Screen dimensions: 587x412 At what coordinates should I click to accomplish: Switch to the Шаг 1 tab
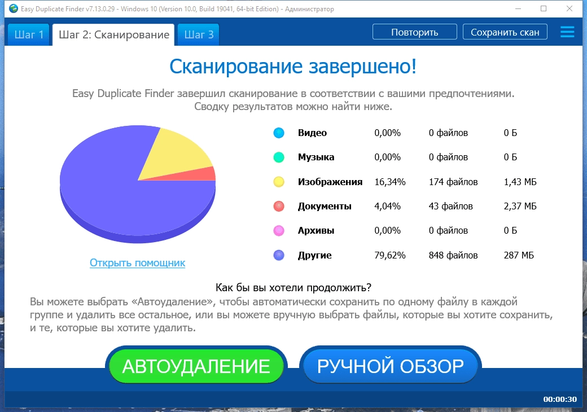[29, 35]
